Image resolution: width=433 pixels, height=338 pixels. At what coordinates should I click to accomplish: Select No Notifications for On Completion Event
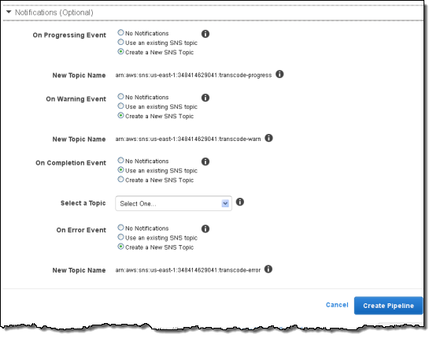120,160
